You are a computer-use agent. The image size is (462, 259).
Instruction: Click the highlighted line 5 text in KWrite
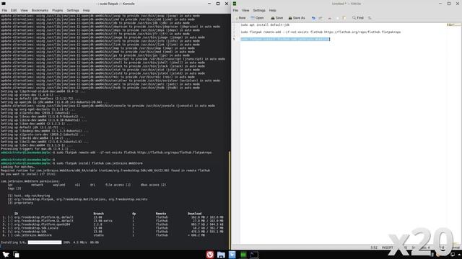pyautogui.click(x=284, y=39)
